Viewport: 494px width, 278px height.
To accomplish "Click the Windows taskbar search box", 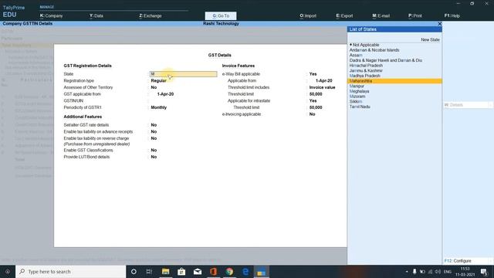I will [70, 272].
